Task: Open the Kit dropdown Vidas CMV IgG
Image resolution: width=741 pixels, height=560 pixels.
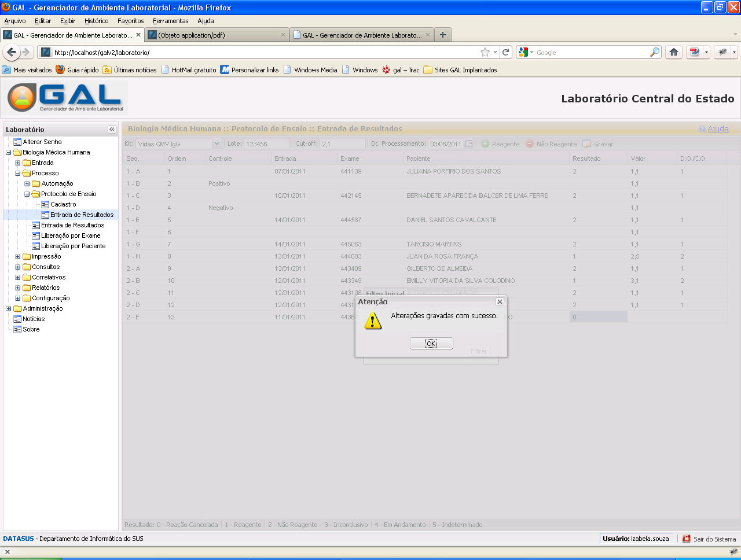Action: coord(217,143)
